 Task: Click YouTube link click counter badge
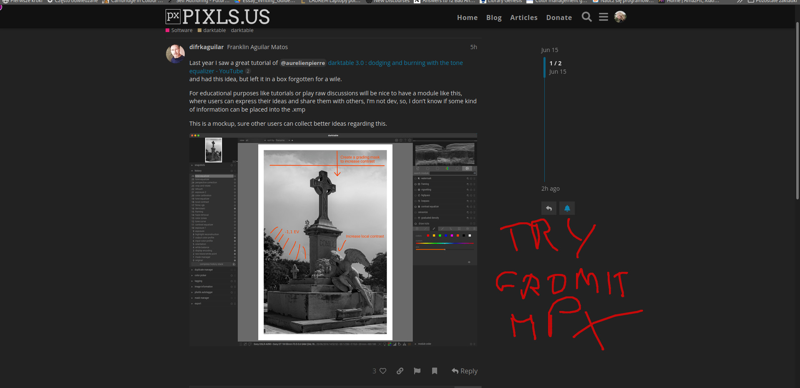click(x=248, y=71)
